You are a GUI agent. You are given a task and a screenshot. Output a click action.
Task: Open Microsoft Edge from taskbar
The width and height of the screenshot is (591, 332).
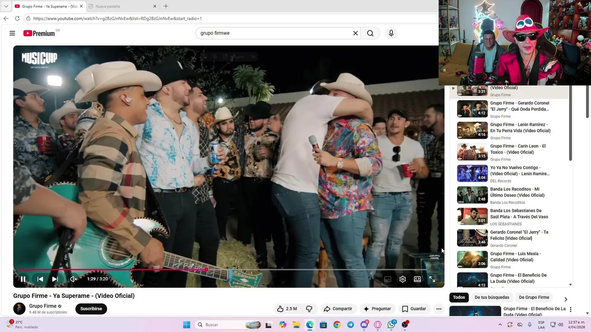coord(310,325)
